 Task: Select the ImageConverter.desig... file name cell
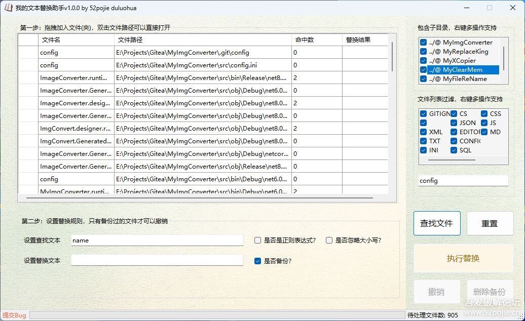[x=76, y=103]
